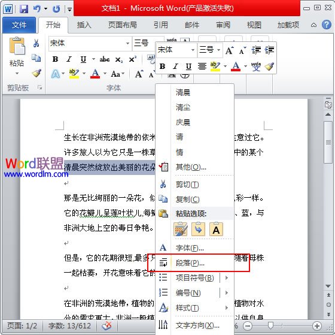Switch to the 页面布局 ribbon tab

(x=123, y=25)
